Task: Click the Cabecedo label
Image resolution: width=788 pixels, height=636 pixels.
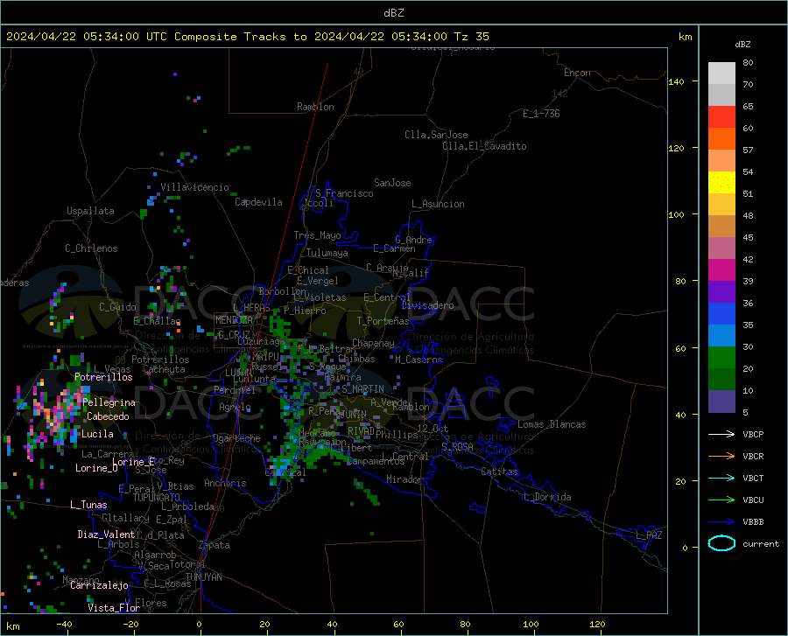Action: [108, 416]
